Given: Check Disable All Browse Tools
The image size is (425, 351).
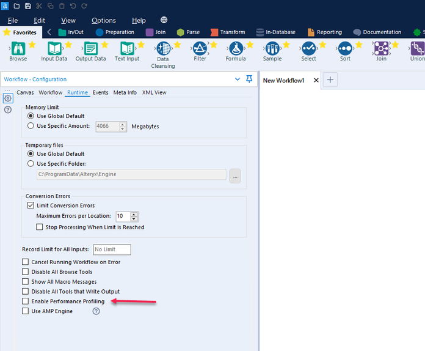Looking at the screenshot, I should [x=25, y=272].
